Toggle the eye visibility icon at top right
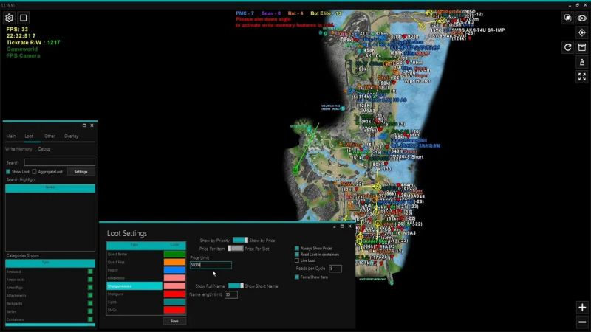Screen dimensions: 591x332 582,18
